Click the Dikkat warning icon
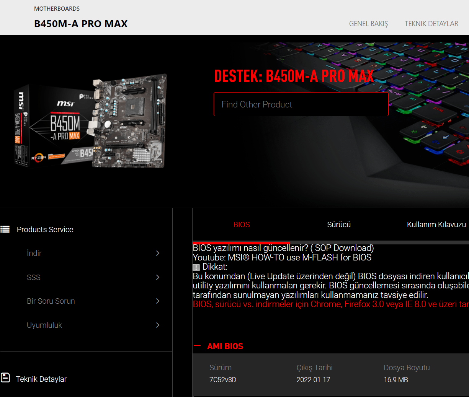The height and width of the screenshot is (397, 469). point(196,267)
